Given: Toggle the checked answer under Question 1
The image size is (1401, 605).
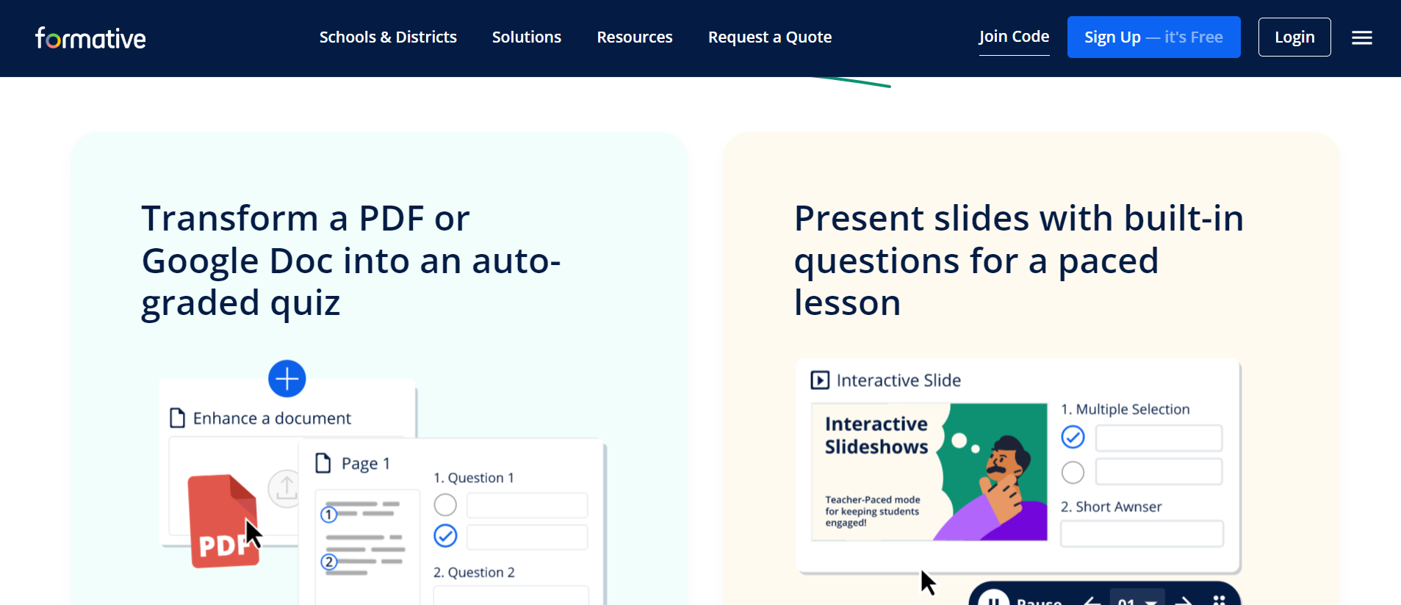Looking at the screenshot, I should click(445, 536).
